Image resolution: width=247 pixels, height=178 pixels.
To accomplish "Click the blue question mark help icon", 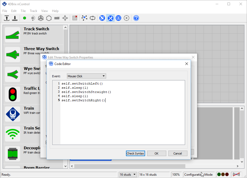I will (x=136, y=18).
